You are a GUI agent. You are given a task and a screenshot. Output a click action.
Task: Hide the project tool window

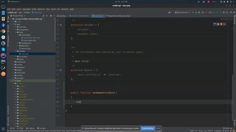54,16
